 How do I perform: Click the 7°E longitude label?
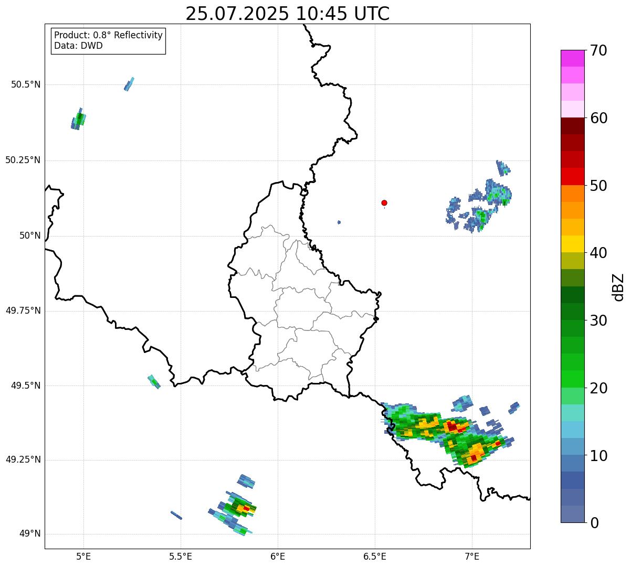point(472,556)
